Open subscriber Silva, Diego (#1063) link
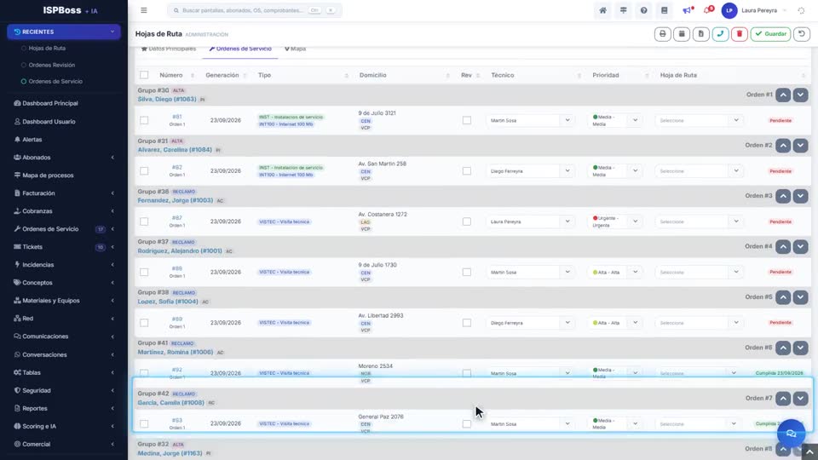 tap(167, 99)
